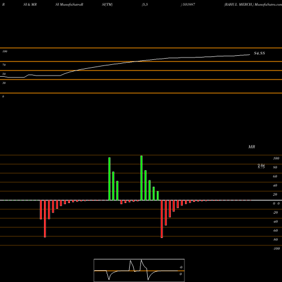Click the 70 level label on RSI axis
The width and height of the screenshot is (282, 282).
[x=4, y=65]
